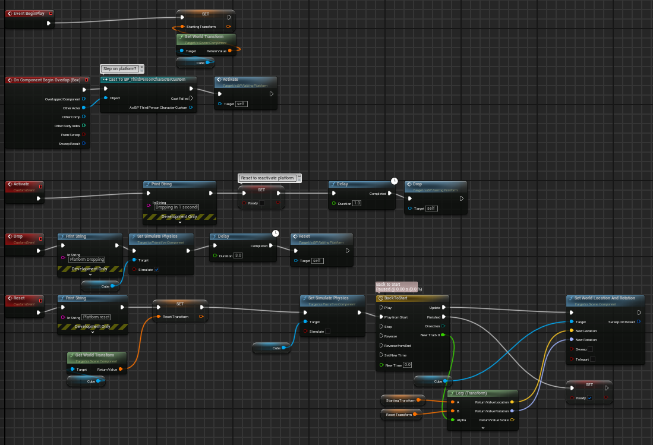The width and height of the screenshot is (653, 445).
Task: Click 'Step on platform?' comment bubble text
Action: [119, 69]
